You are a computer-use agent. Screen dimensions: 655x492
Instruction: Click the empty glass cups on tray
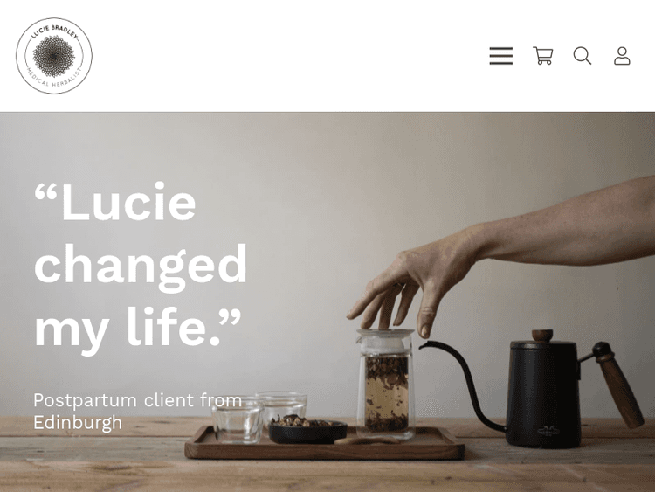(259, 416)
